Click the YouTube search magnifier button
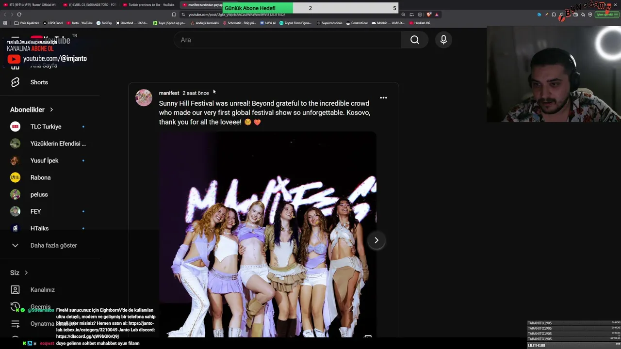The width and height of the screenshot is (621, 349). 414,40
